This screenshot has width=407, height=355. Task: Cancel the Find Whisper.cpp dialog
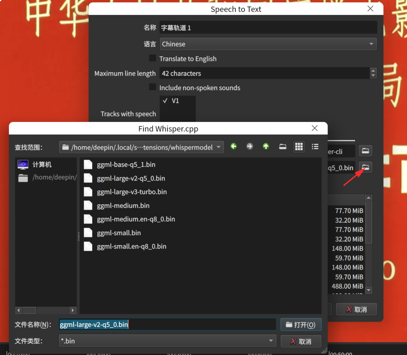coord(301,341)
